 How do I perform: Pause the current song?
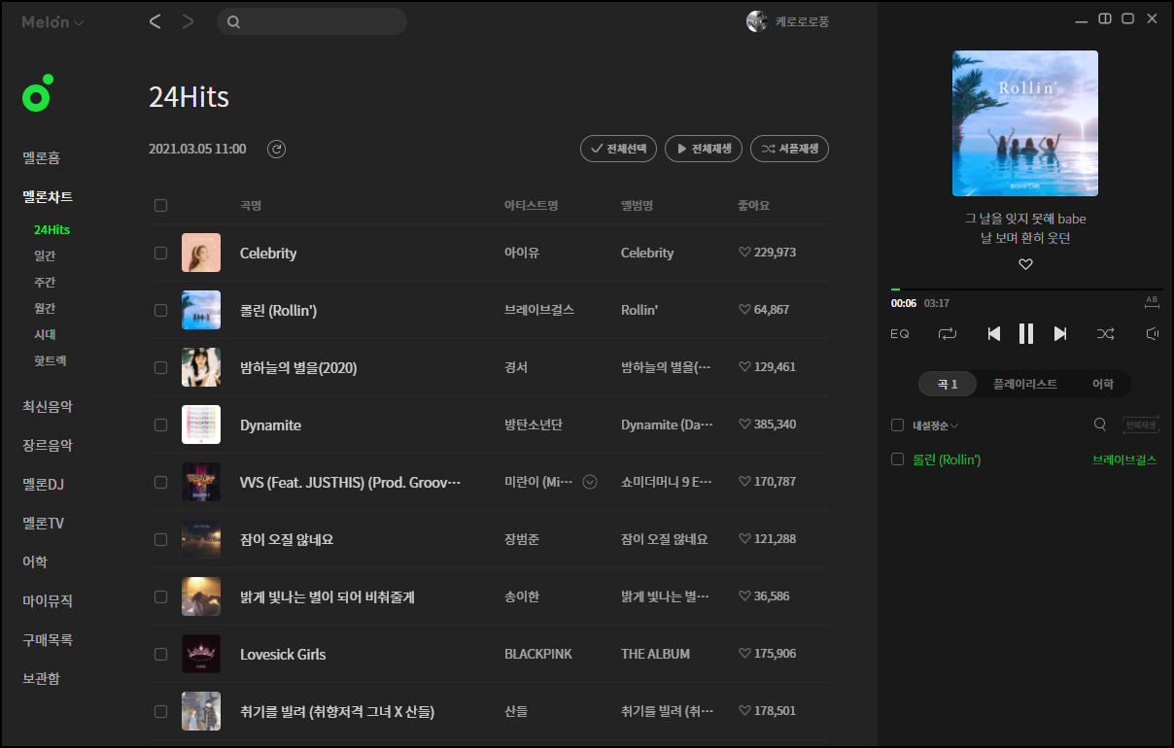(1025, 334)
